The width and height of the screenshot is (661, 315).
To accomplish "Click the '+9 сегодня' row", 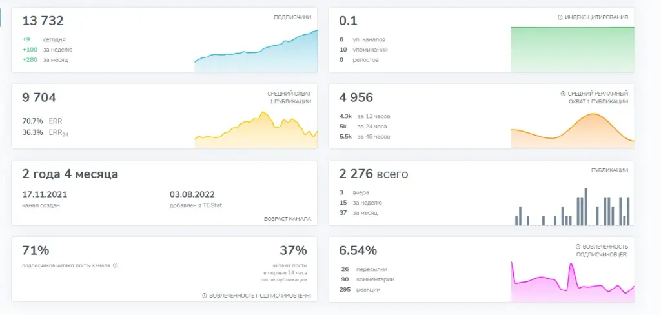I will (44, 39).
